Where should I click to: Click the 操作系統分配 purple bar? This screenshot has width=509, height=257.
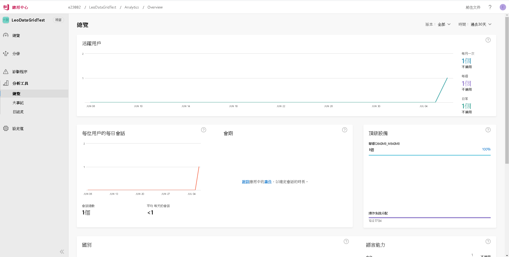click(x=430, y=217)
